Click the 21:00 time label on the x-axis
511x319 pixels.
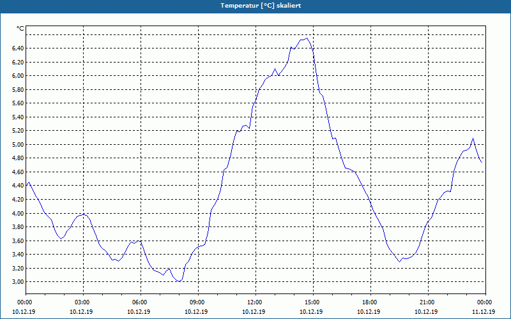428,302
